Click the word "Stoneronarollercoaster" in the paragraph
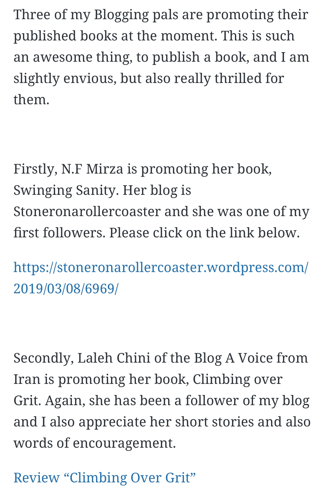This screenshot has height=501, width=326. (87, 211)
